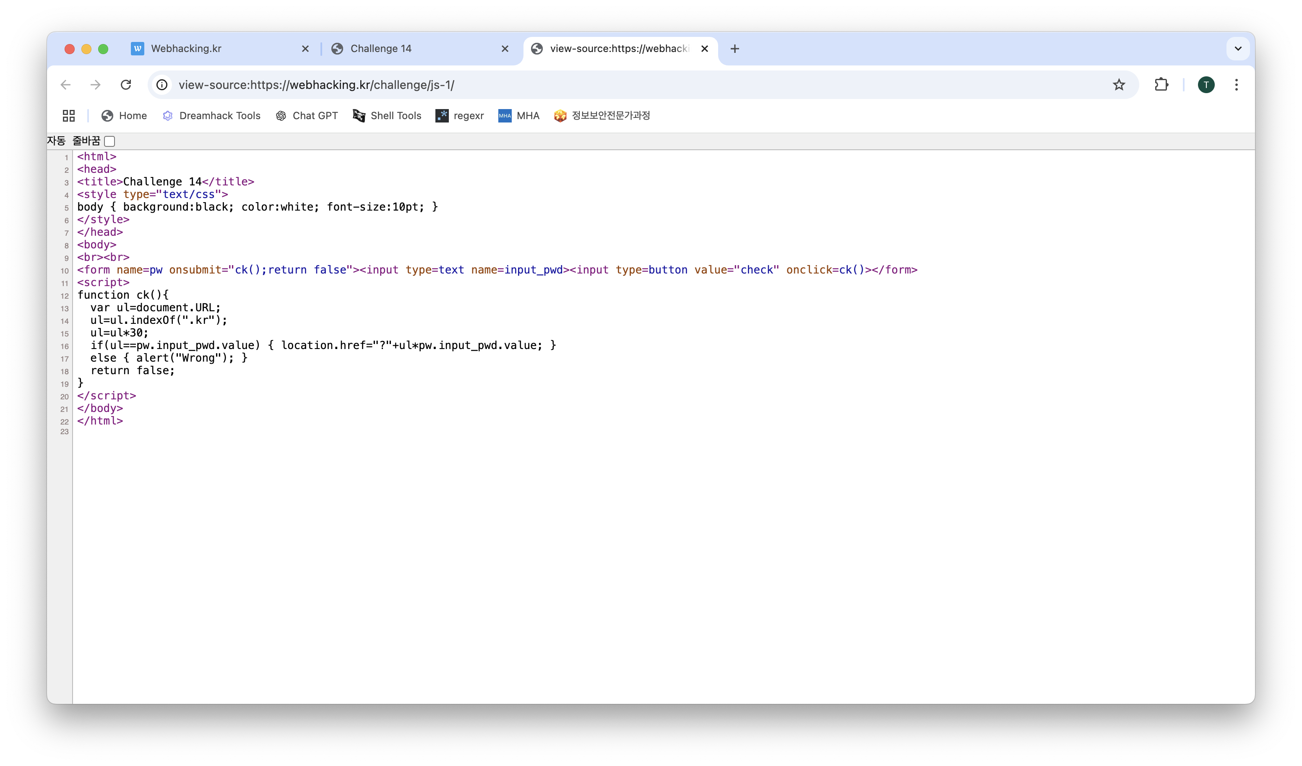Open the 정보보안전문가과정 bookmark
Screen dimensions: 1302x766
[x=602, y=116]
